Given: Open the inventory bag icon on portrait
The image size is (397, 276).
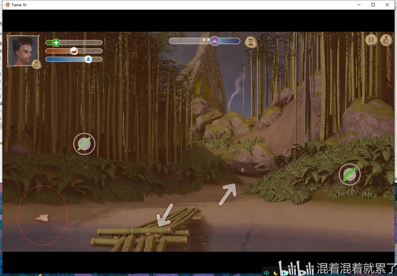Looking at the screenshot, I should pos(36,64).
